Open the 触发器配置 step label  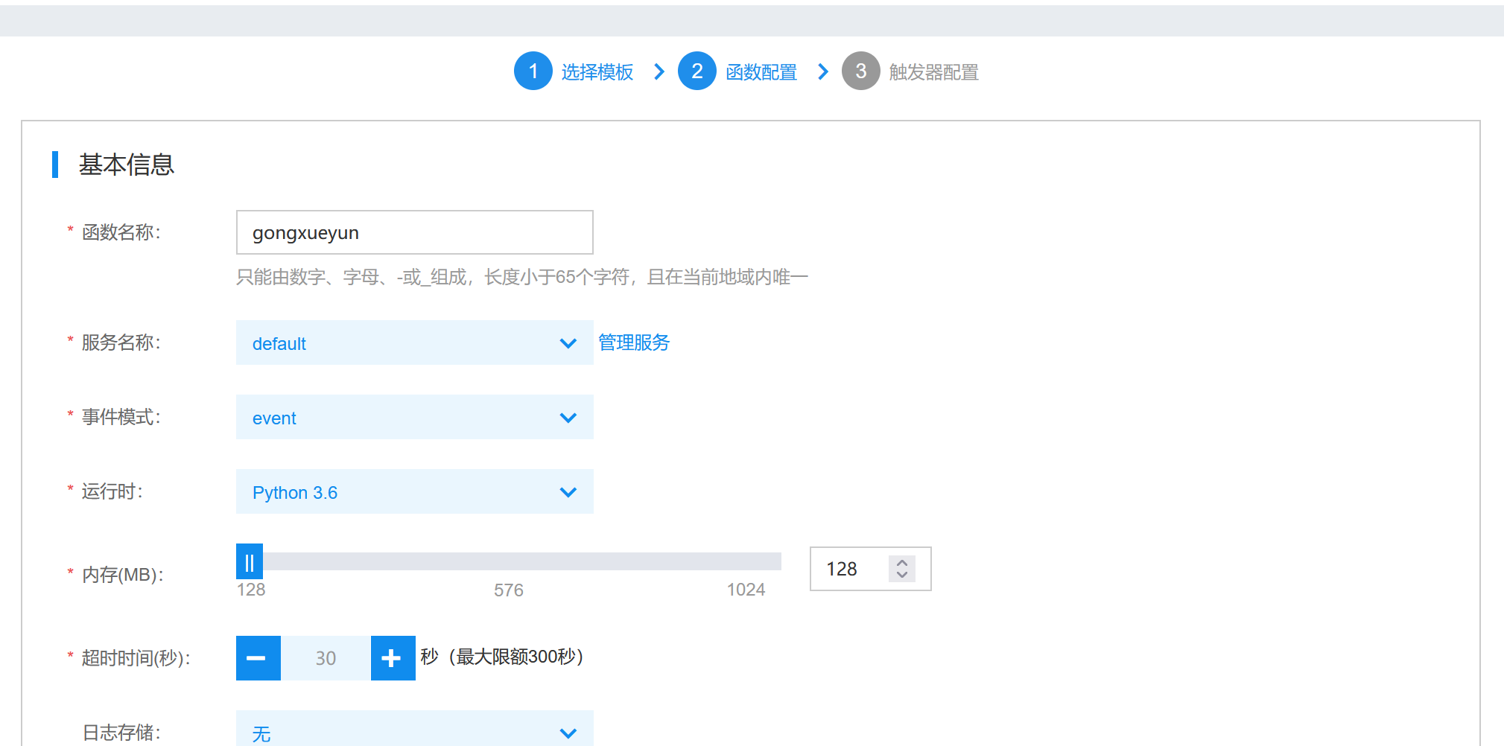pos(933,72)
